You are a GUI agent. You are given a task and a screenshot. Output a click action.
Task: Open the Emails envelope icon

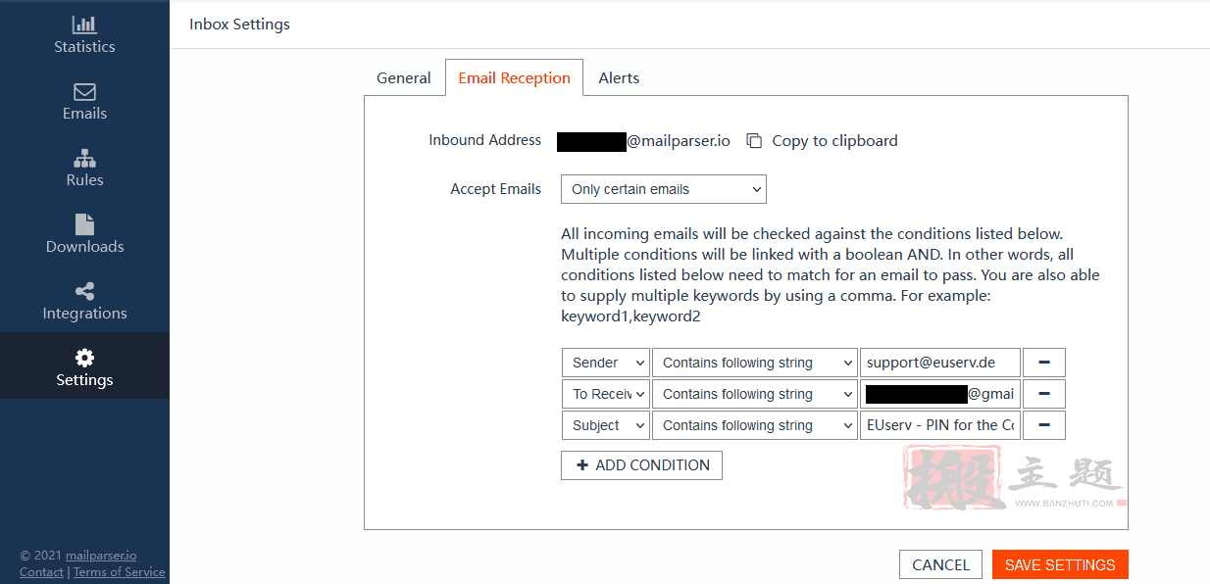click(x=84, y=92)
